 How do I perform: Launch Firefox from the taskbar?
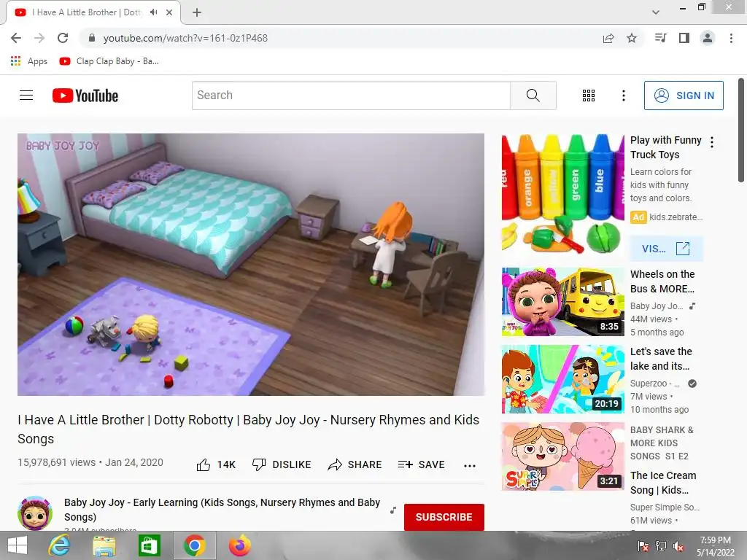(x=239, y=545)
